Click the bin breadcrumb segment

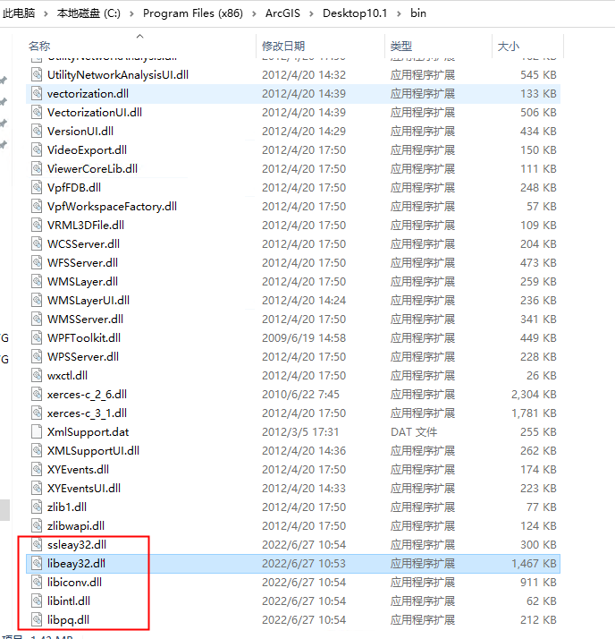418,13
